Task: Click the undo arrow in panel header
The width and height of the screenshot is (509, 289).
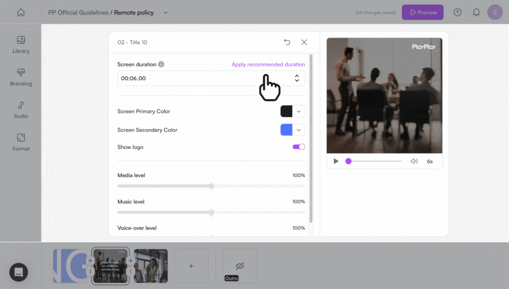Action: (287, 42)
